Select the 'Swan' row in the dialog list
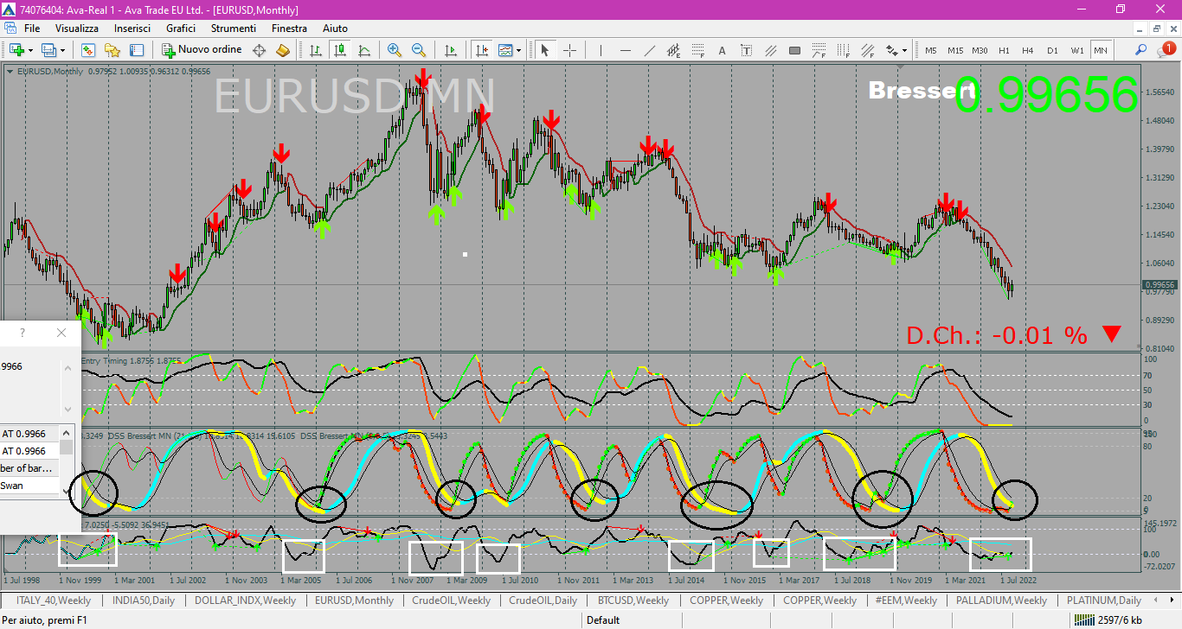The width and height of the screenshot is (1182, 629). click(30, 486)
